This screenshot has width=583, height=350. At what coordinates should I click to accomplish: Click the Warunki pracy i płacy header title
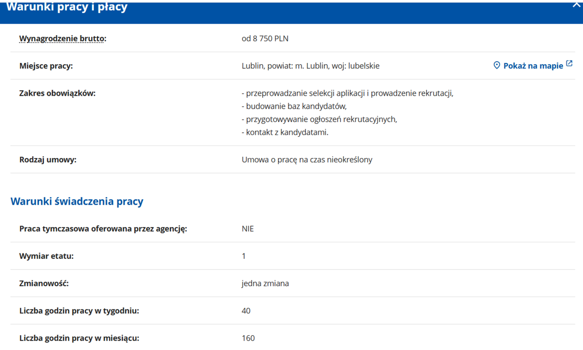coord(67,7)
